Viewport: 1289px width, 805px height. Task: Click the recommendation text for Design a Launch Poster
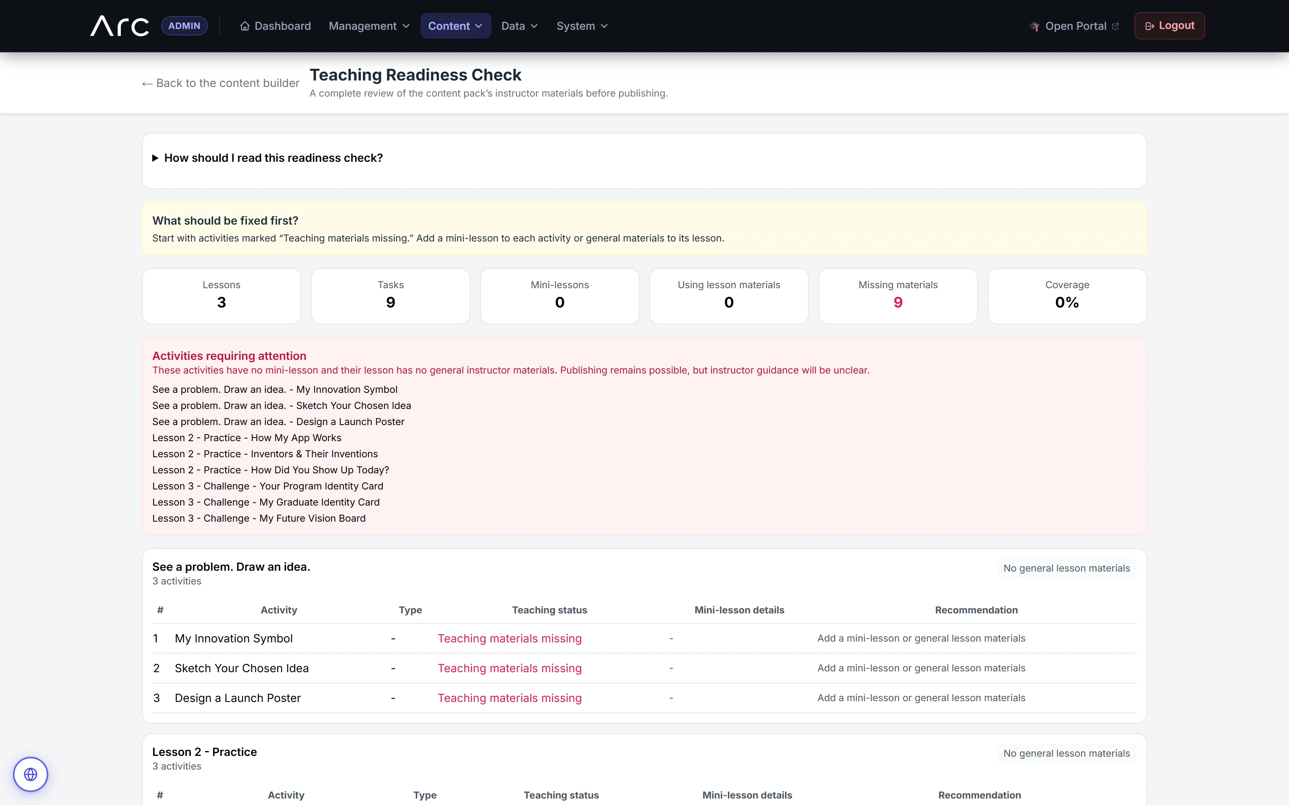point(921,698)
